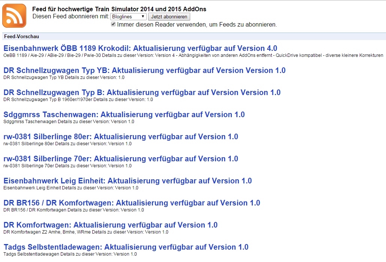Click description 'Tadgs Selbstentladewagen Details'

point(70,254)
